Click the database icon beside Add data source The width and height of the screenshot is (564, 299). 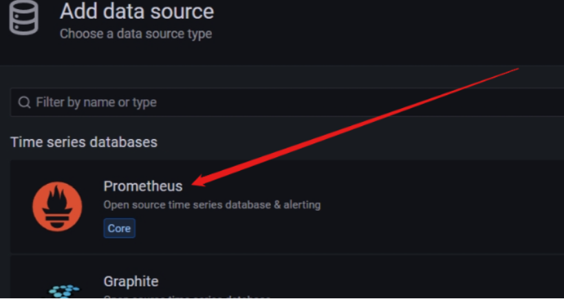click(24, 17)
